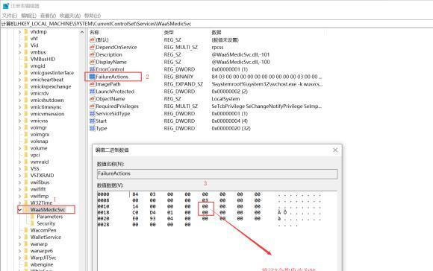Expand the W32Time tree node
Image resolution: width=433 pixels, height=271 pixels.
pyautogui.click(x=19, y=203)
